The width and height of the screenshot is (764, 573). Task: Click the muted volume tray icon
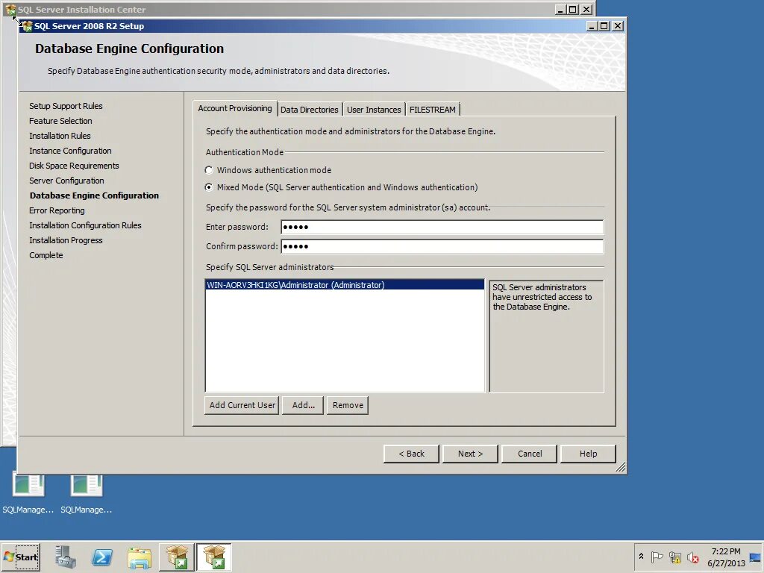coord(692,557)
